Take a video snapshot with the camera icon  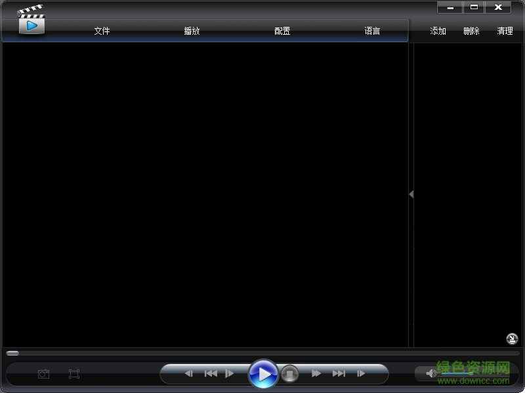click(x=43, y=373)
